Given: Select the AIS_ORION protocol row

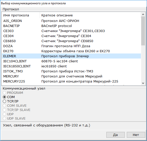Looking at the screenshot, I should click(x=71, y=21).
